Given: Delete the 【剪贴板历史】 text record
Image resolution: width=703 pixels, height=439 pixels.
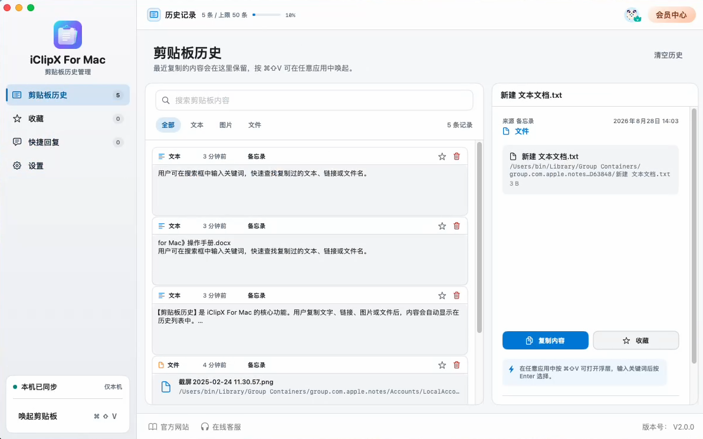Looking at the screenshot, I should [x=456, y=295].
